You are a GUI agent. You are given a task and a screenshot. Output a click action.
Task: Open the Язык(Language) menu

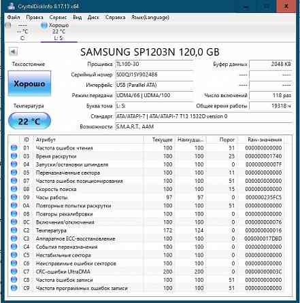150,18
